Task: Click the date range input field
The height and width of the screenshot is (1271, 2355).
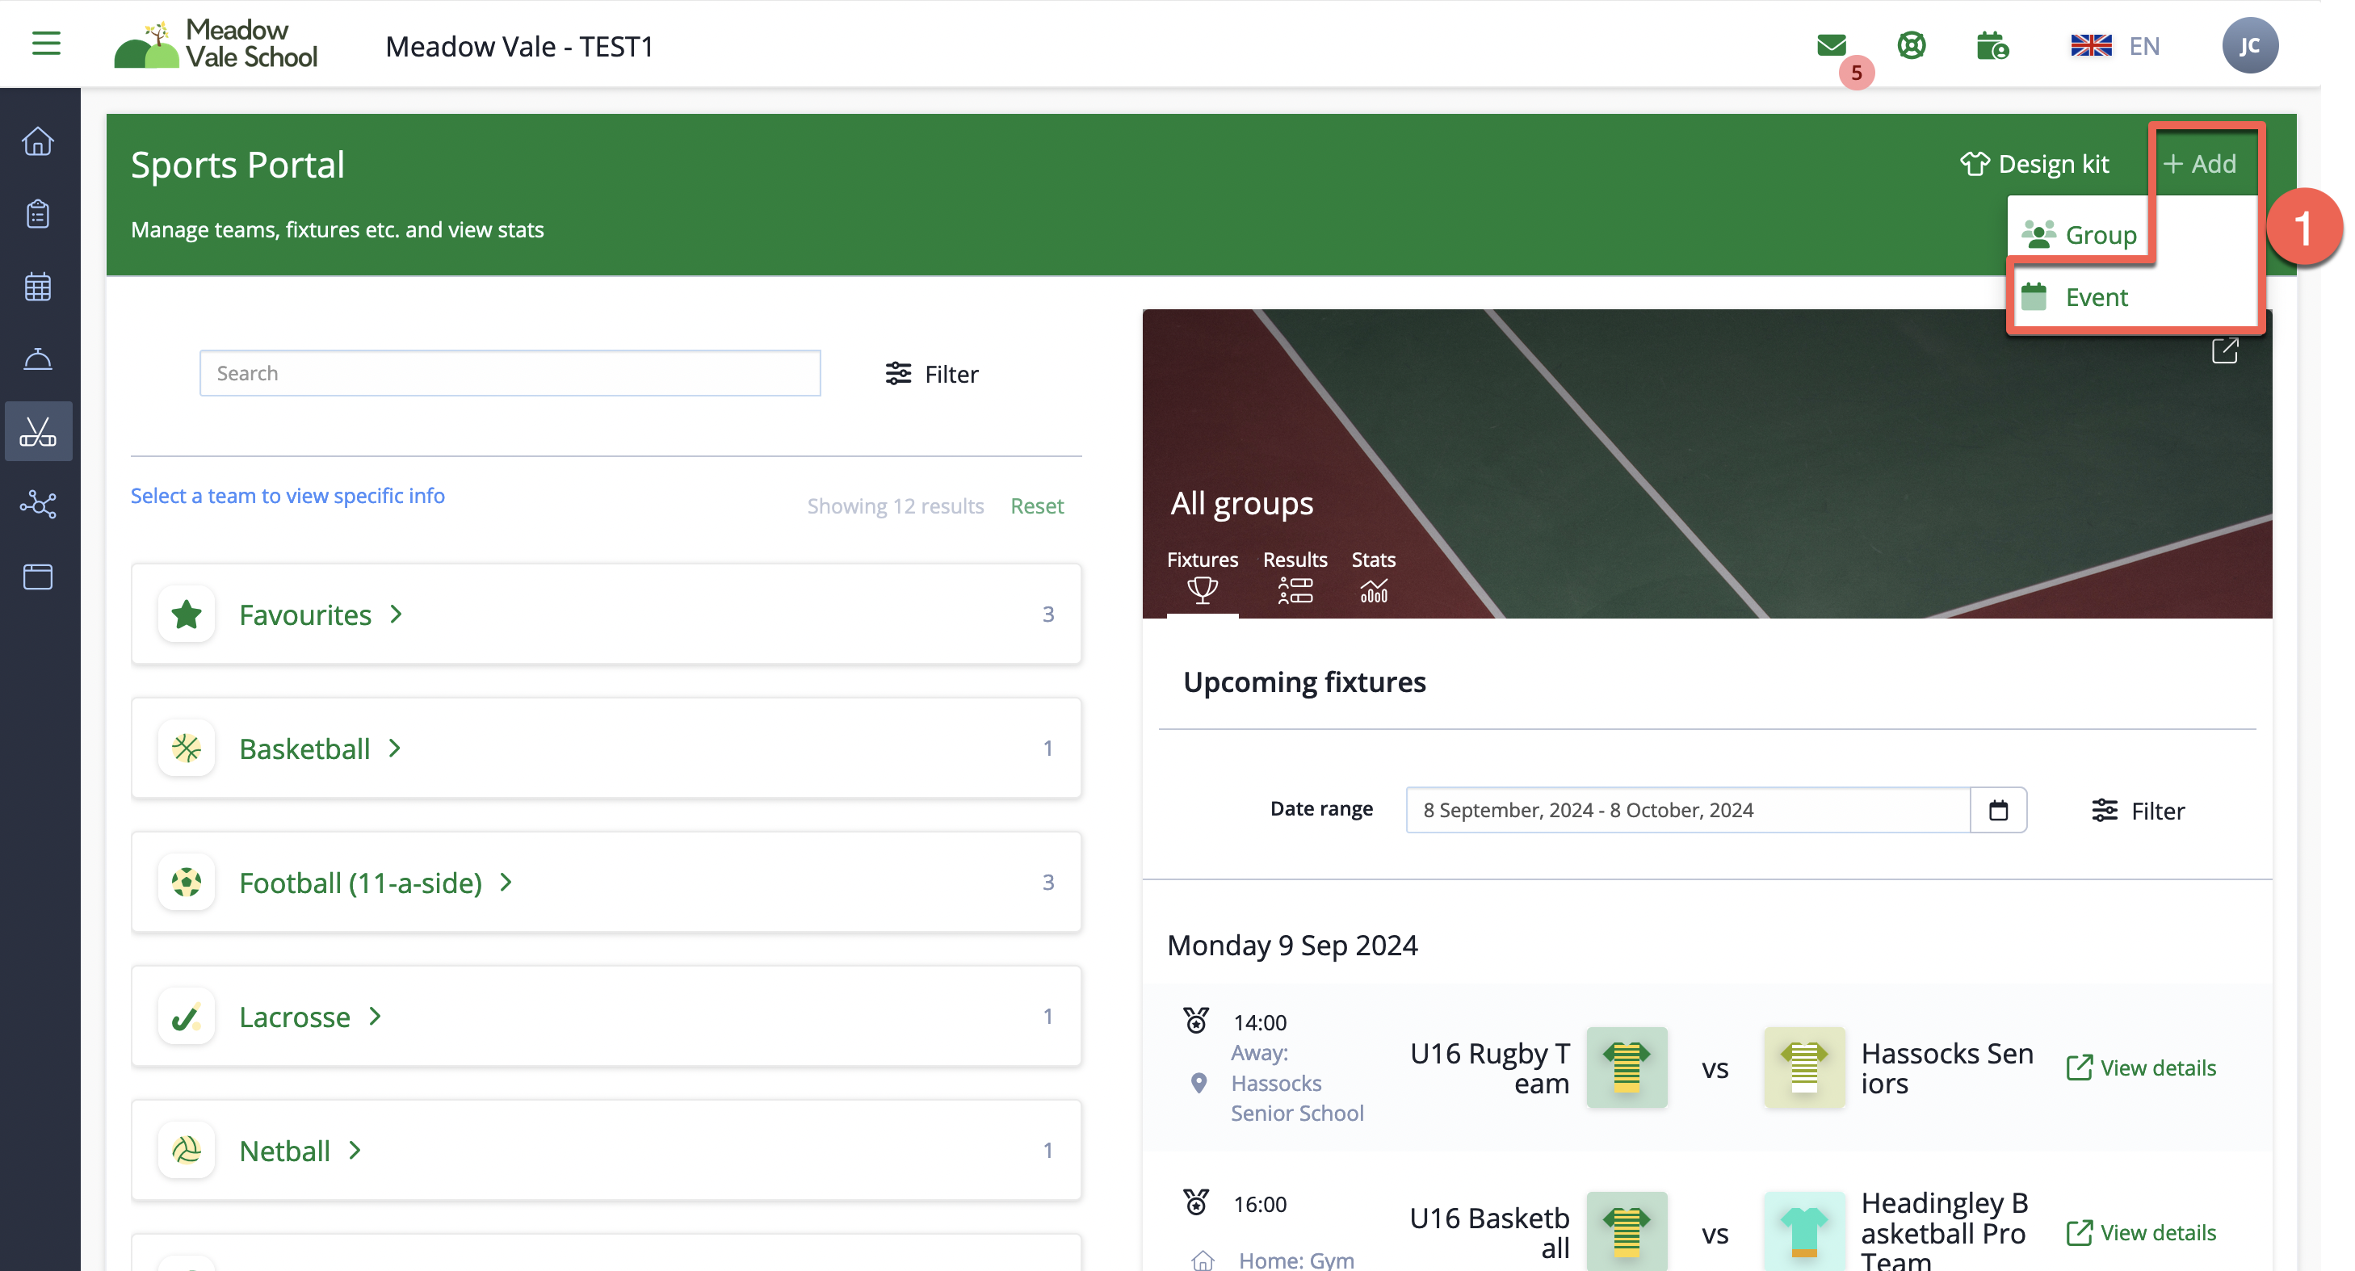Action: coord(1688,810)
